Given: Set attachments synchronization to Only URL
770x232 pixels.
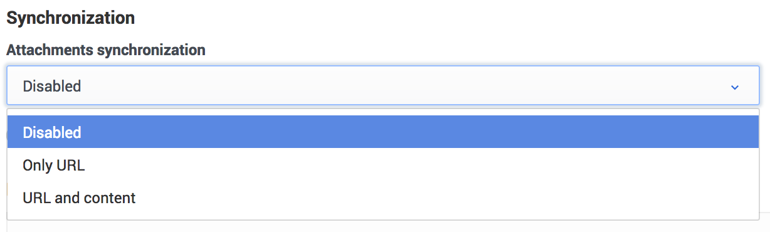Looking at the screenshot, I should [x=383, y=166].
